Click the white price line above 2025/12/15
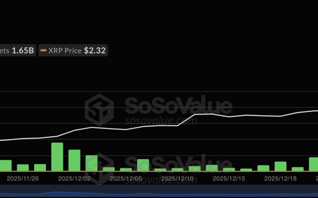This screenshot has height=198, width=318. (x=229, y=117)
